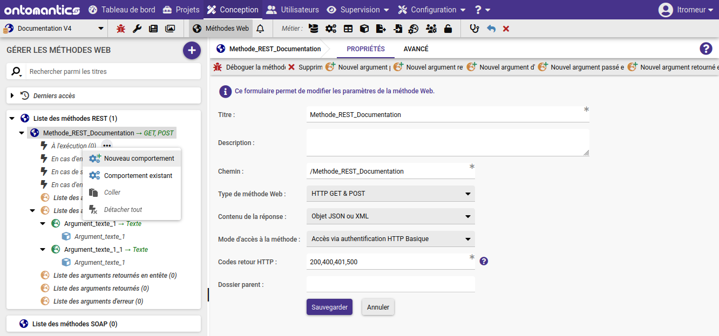Click the Annuler button

(378, 307)
